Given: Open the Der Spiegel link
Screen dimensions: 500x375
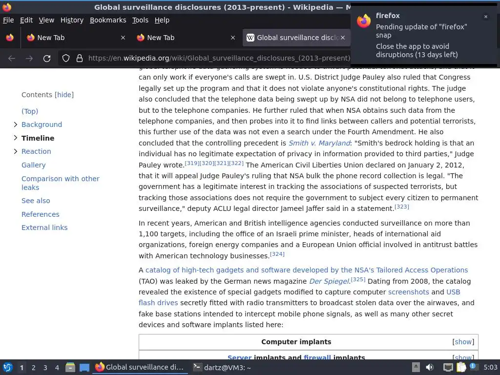Looking at the screenshot, I should (330, 281).
